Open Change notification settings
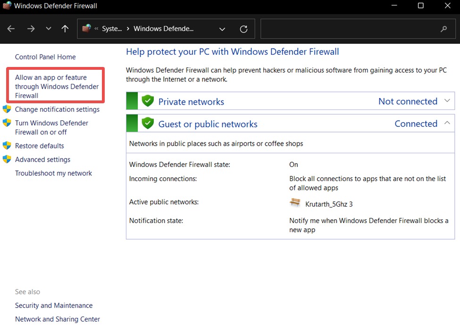 (57, 109)
